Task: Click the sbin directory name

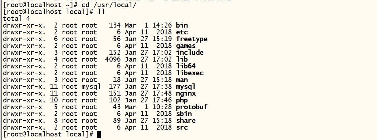Action: pyautogui.click(x=184, y=114)
